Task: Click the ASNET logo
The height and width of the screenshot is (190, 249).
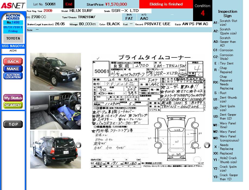Action: pos(13,5)
